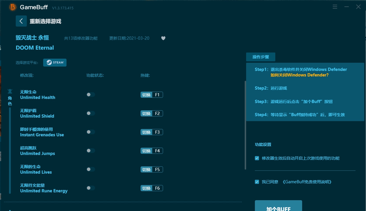This screenshot has width=366, height=211.
Task: Open the 操作步骤 tab
Action: (261, 57)
